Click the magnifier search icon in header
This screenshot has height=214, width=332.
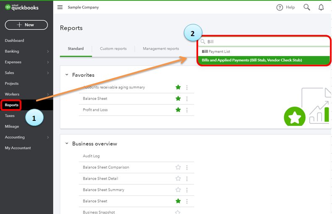coord(307,7)
